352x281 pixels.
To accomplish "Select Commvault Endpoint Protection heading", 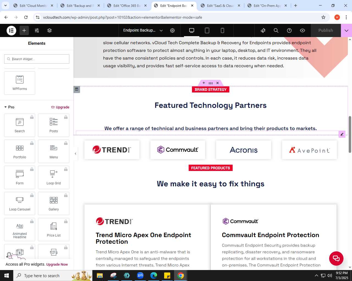I will (x=271, y=235).
